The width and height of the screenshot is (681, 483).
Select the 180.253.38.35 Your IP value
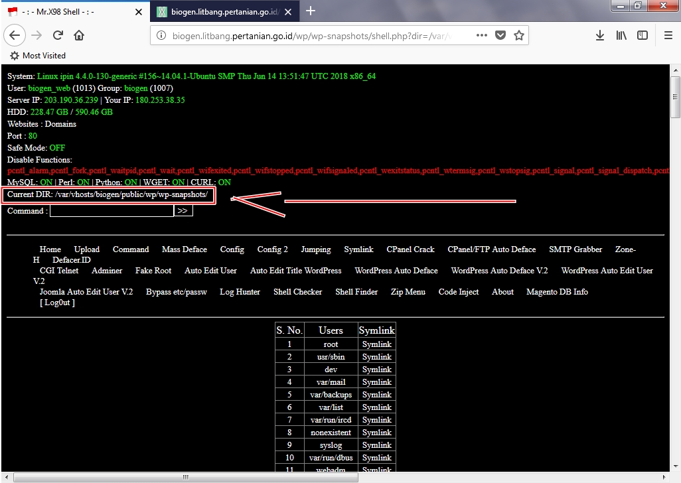(x=160, y=100)
